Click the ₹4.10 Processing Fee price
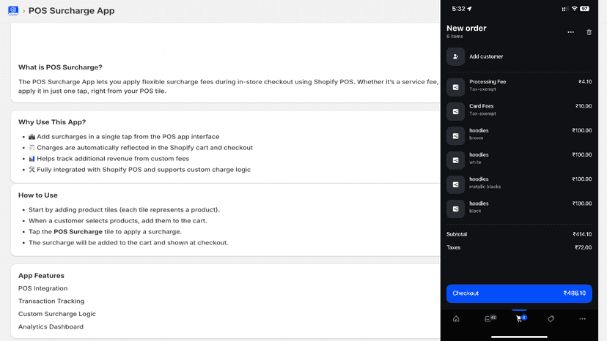This screenshot has height=341, width=607. pyautogui.click(x=585, y=81)
